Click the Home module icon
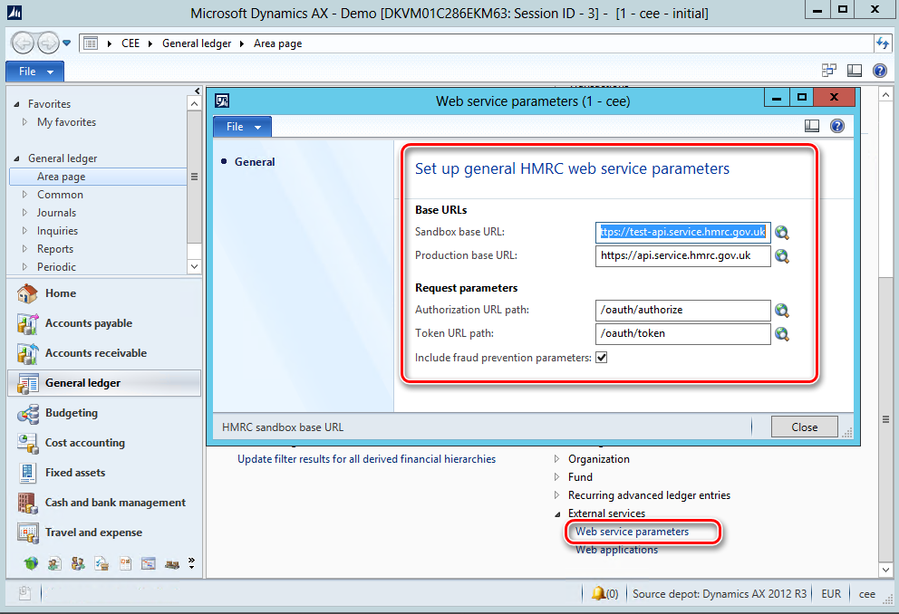The image size is (899, 614). pos(27,293)
